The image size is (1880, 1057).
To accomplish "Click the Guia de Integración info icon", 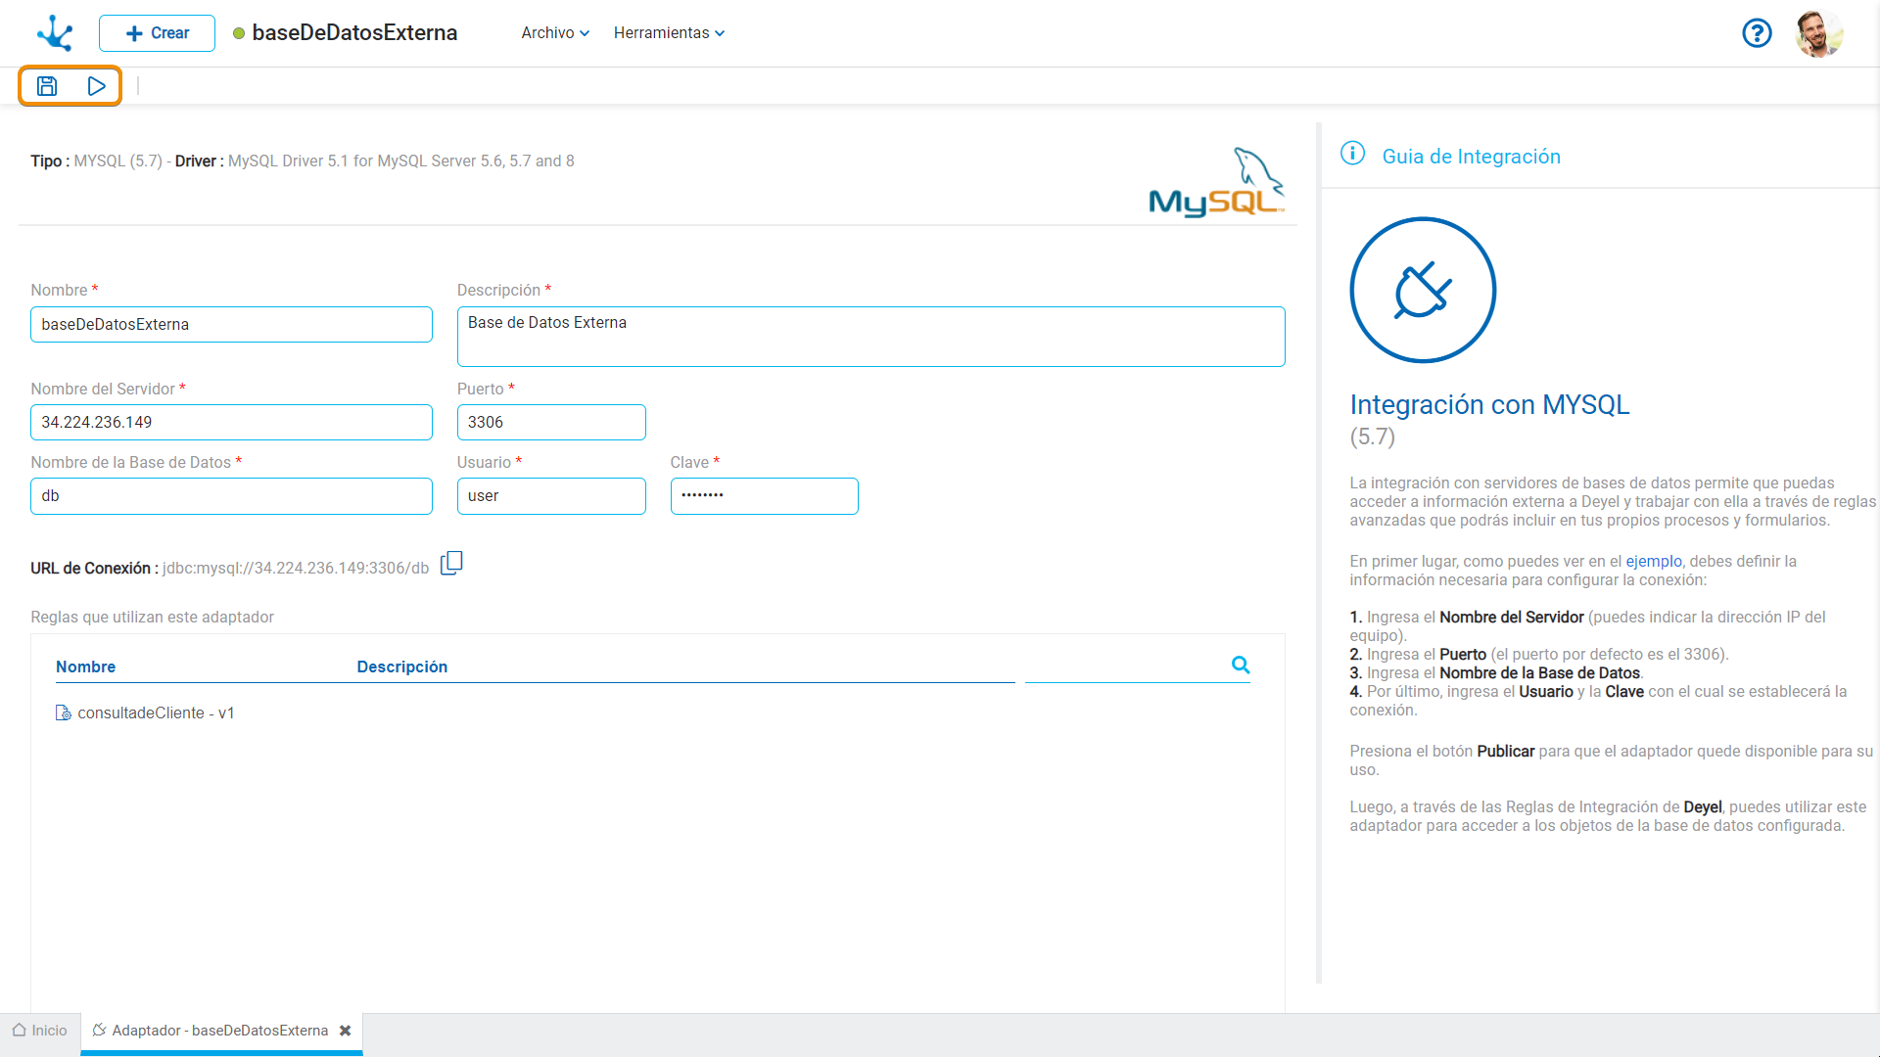I will [1352, 154].
